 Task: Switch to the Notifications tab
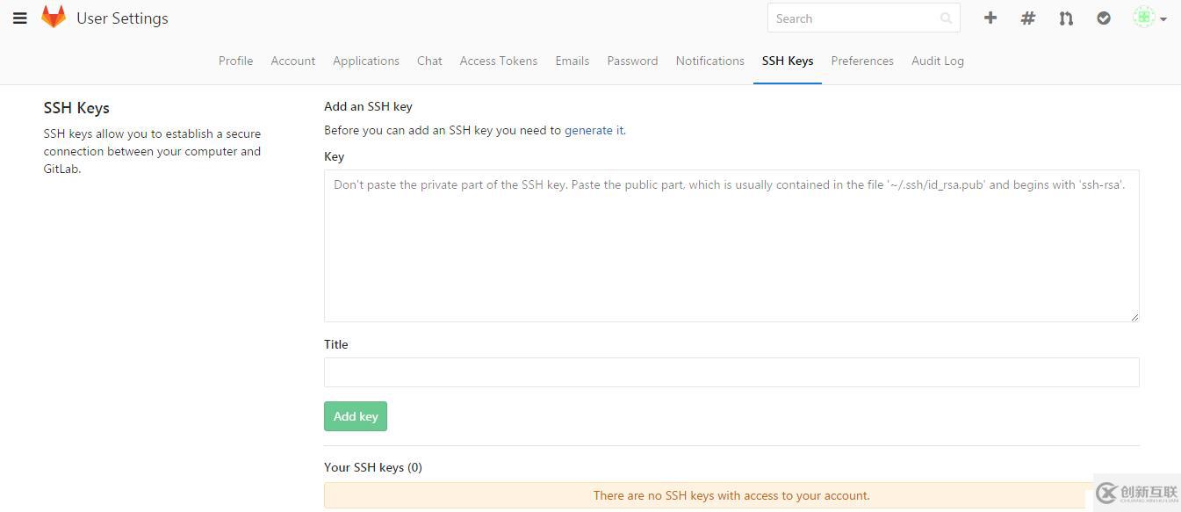710,61
